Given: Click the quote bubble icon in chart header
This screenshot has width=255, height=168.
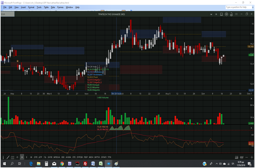Looking at the screenshot, I should pos(226,14).
